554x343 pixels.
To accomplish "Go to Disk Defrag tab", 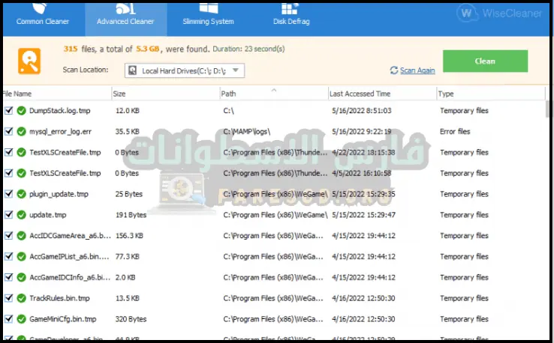I will pyautogui.click(x=291, y=18).
